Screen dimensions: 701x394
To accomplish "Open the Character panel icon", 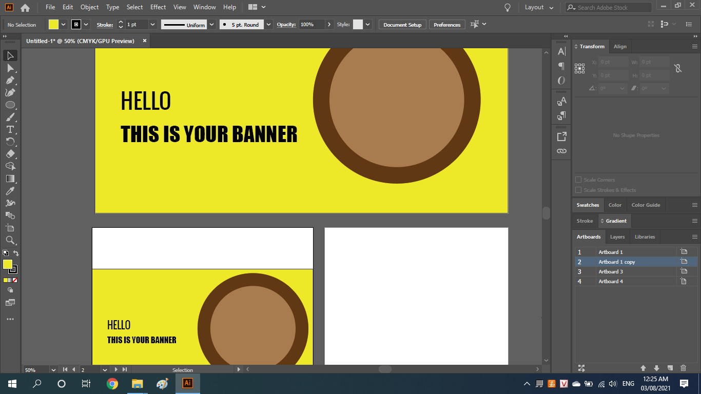I will coord(561,51).
